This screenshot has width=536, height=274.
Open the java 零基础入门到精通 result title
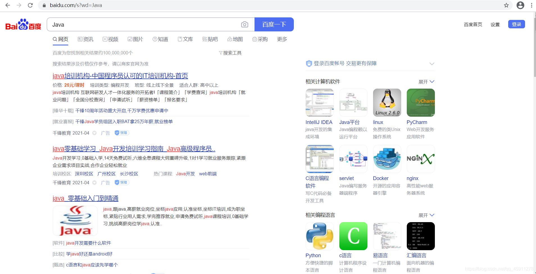pyautogui.click(x=85, y=199)
